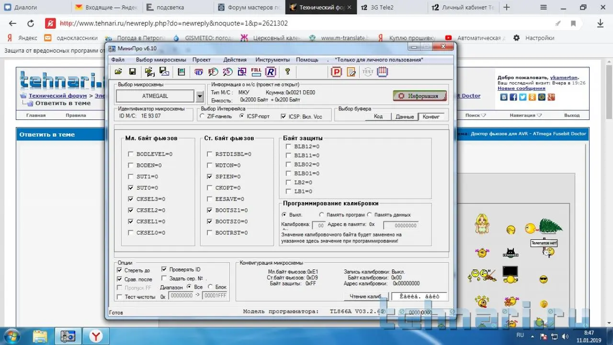Uncheck the SPIEN=0 fuse checkbox
This screenshot has height=345, width=613.
point(210,177)
